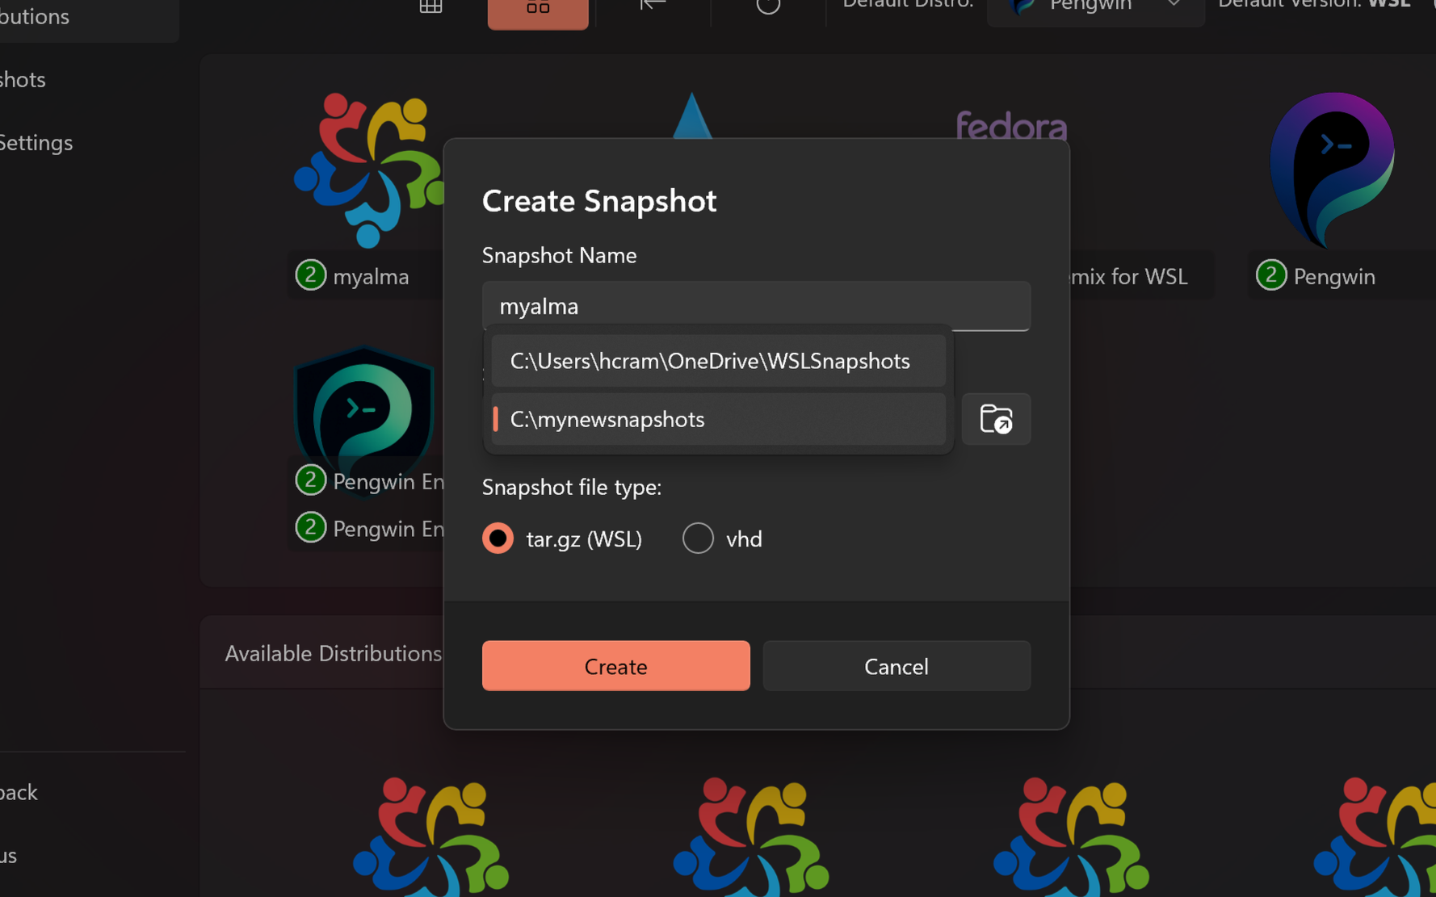This screenshot has height=897, width=1436.
Task: Switch to the grid view layout icon
Action: 430,6
